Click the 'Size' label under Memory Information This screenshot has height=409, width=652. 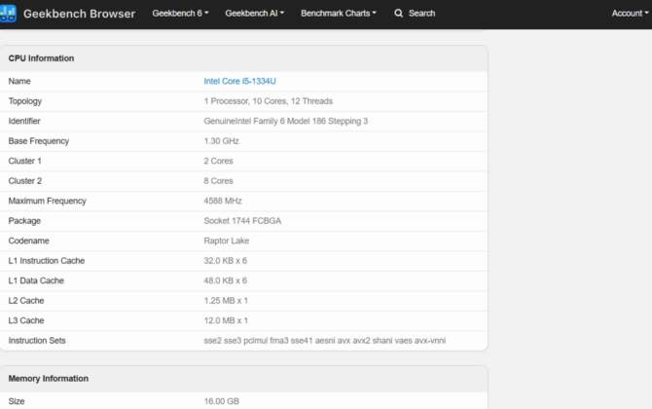(x=17, y=401)
